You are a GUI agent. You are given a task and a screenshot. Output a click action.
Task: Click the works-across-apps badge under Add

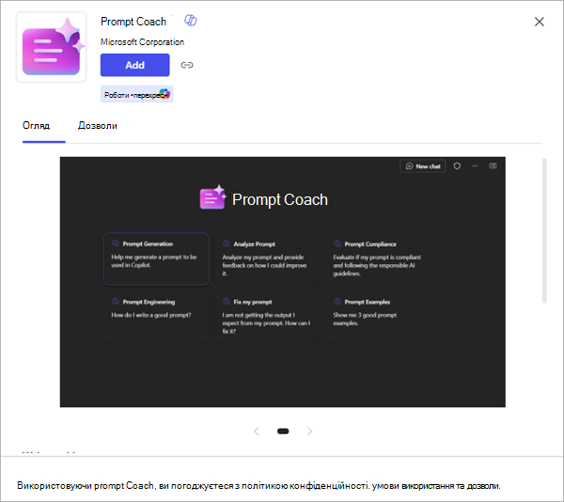pos(136,95)
